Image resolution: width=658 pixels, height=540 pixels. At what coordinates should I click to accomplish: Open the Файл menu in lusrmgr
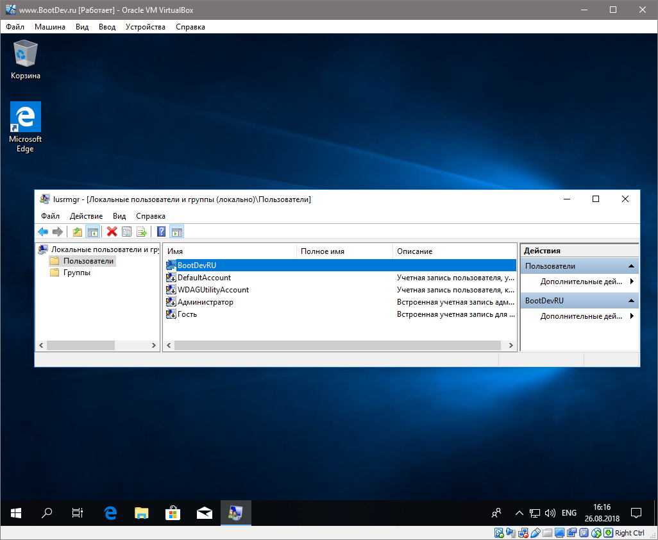(x=51, y=216)
